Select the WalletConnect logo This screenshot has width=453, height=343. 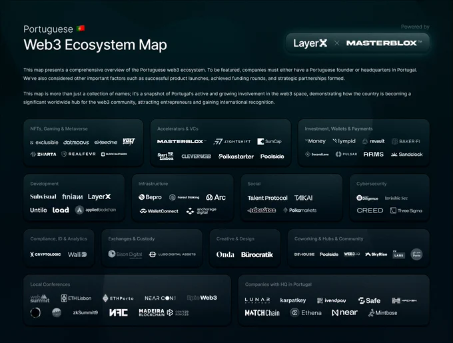159,211
